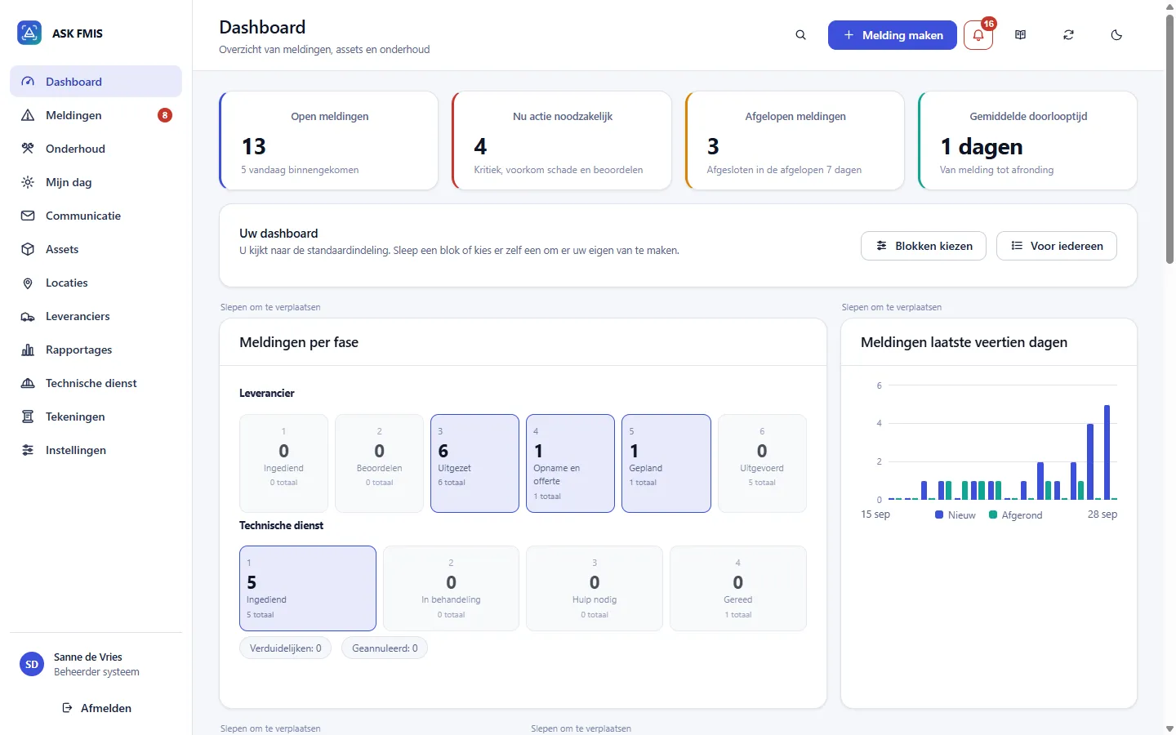
Task: Click Blokken kiezen button
Action: tap(924, 246)
